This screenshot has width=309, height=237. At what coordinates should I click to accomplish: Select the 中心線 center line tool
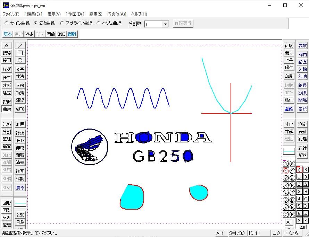(20, 93)
